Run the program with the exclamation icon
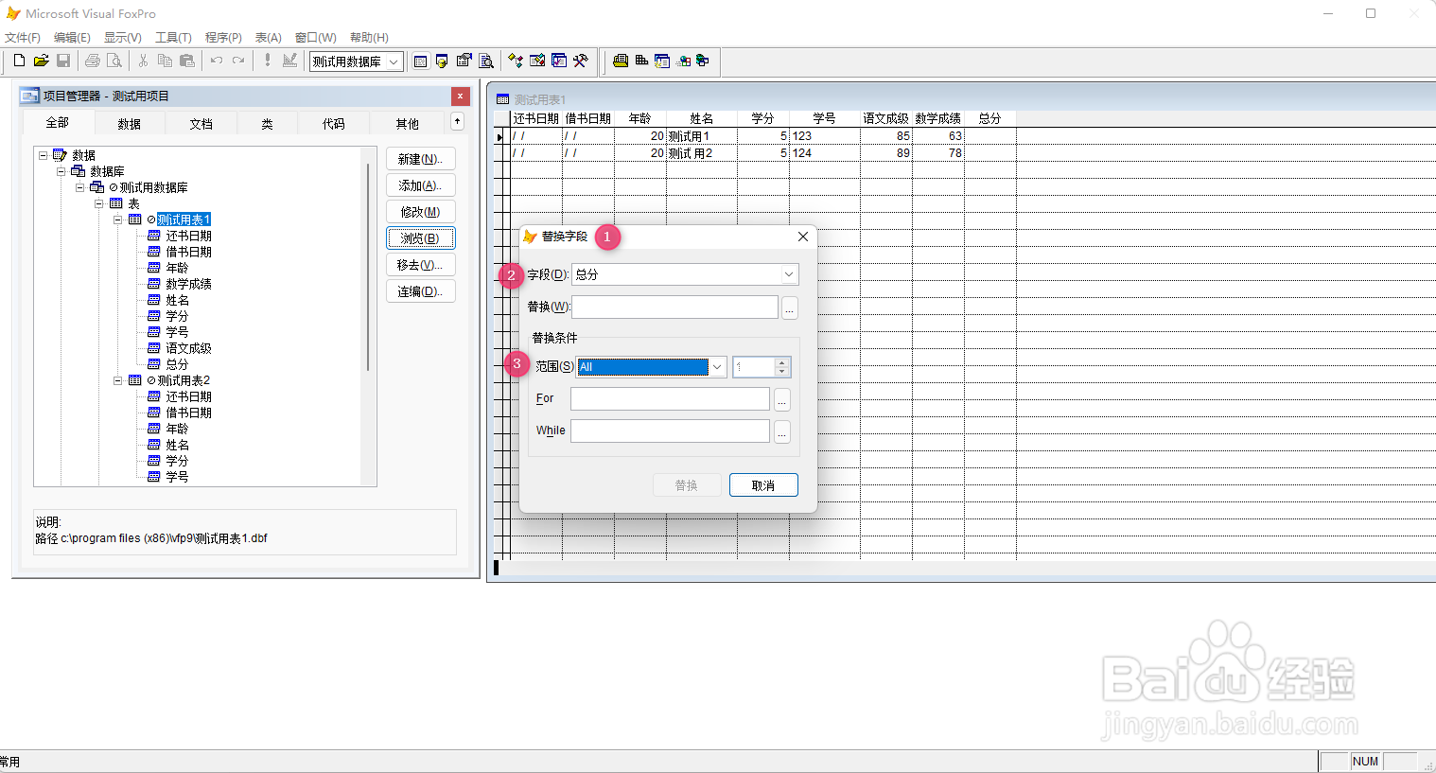 click(x=268, y=61)
